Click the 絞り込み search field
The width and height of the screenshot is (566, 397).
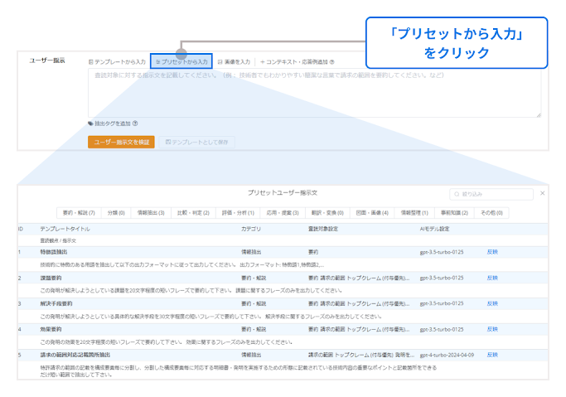click(x=496, y=194)
